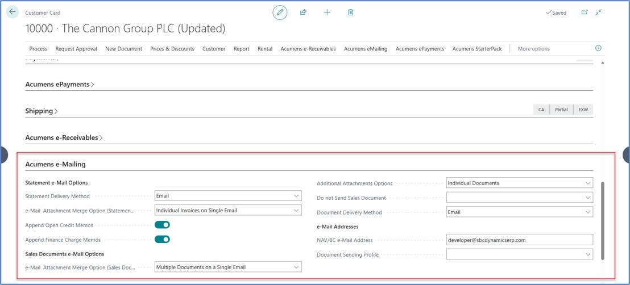Viewport: 630px width, 285px height.
Task: Expand the Shipping section
Action: [42, 111]
